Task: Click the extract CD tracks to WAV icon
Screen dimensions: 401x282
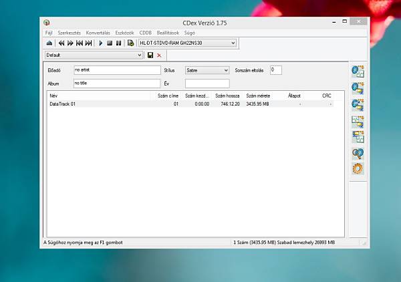Action: (358, 72)
